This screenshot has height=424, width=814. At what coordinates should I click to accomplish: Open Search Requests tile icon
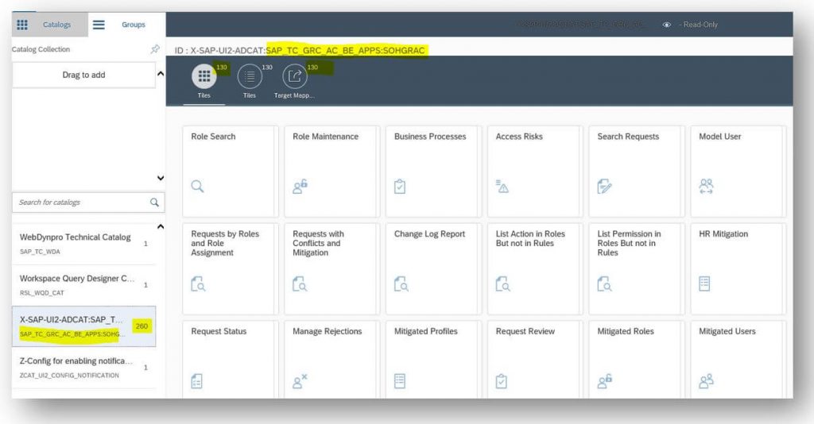pyautogui.click(x=604, y=186)
